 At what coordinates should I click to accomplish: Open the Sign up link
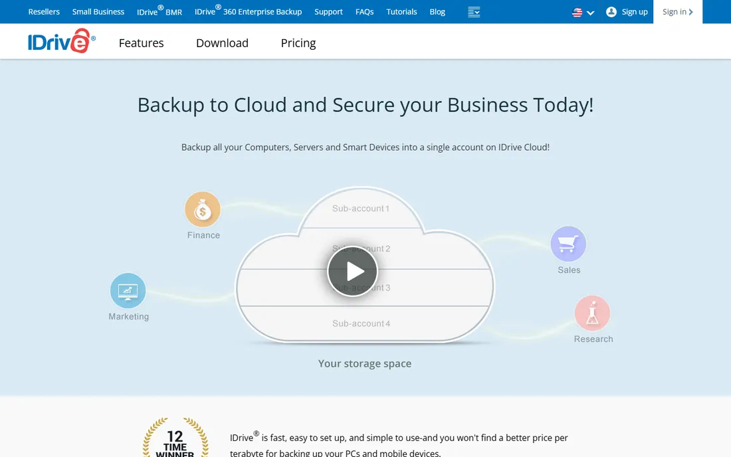click(635, 12)
